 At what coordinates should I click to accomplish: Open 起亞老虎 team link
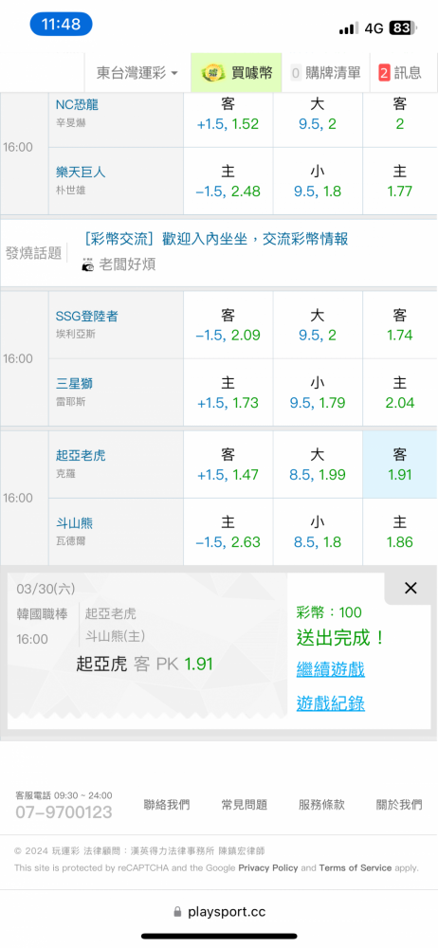click(81, 455)
